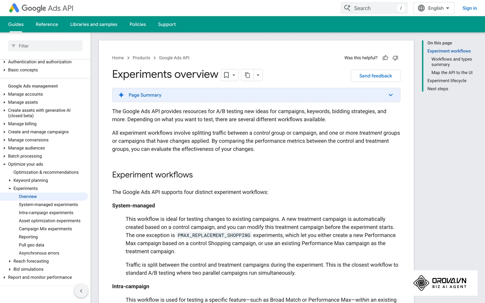Go to the Policies tab
485x303 pixels.
pos(138,24)
